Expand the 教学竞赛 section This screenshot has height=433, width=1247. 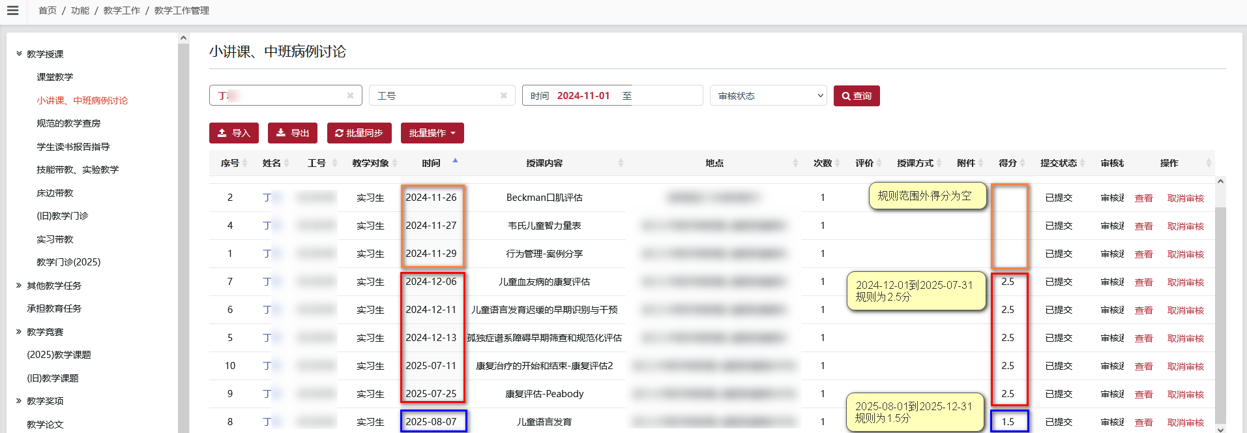[x=19, y=331]
